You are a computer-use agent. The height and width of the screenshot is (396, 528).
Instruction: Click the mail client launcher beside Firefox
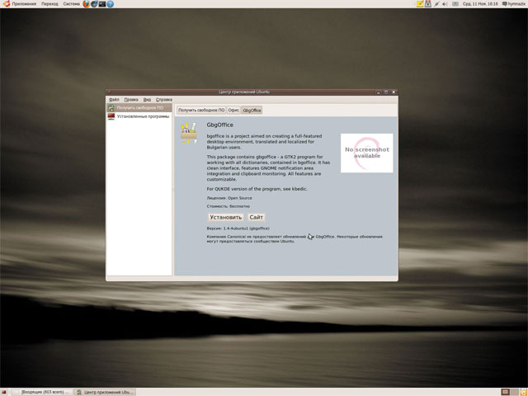(94, 4)
